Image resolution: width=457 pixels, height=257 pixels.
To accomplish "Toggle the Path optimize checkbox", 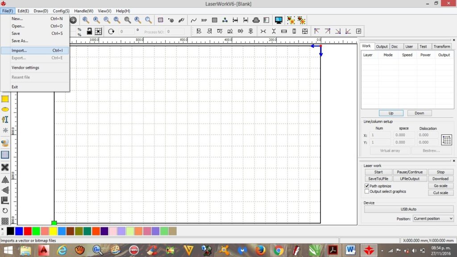I will [x=367, y=186].
